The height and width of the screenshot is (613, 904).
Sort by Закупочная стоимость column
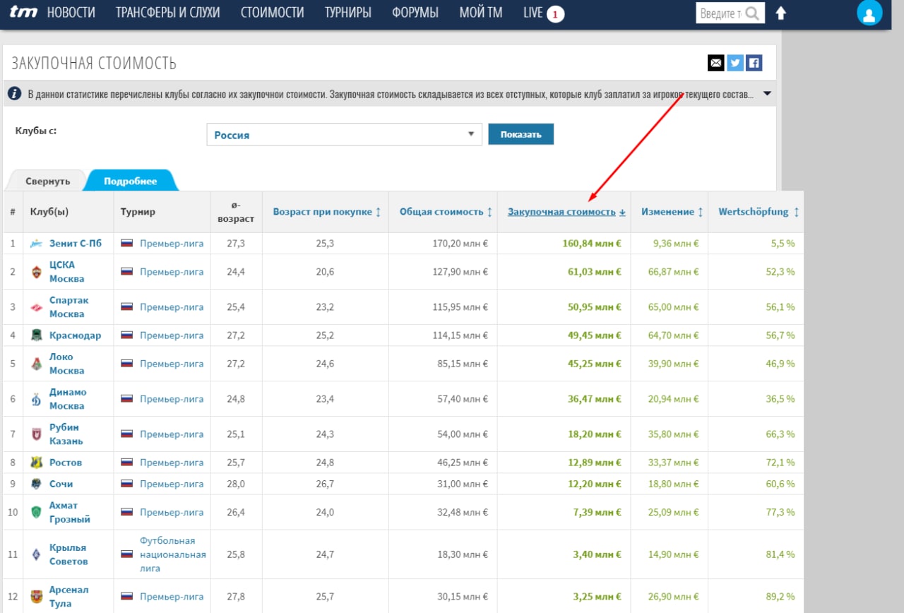[x=566, y=212]
